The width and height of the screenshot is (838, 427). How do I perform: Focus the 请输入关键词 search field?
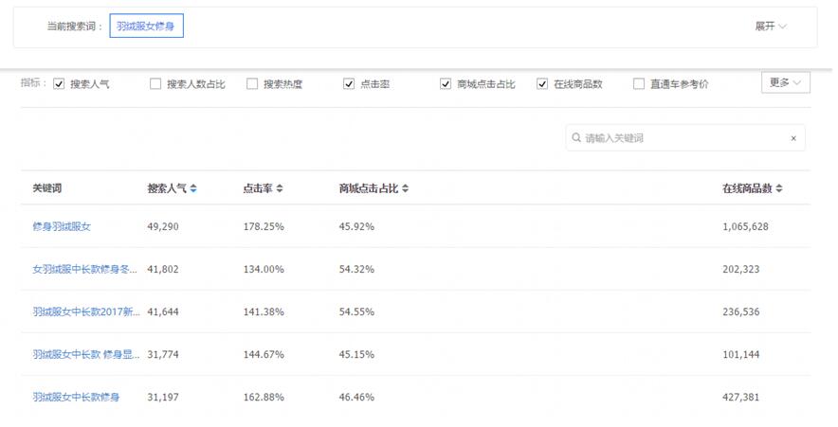point(685,138)
